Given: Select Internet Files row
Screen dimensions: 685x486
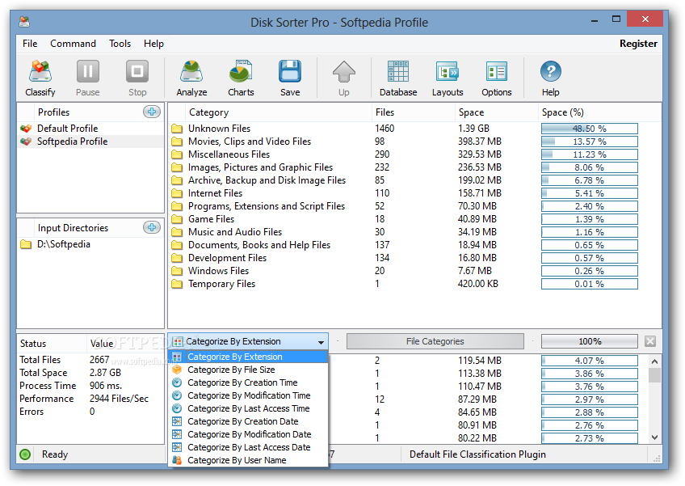Looking at the screenshot, I should [x=414, y=193].
